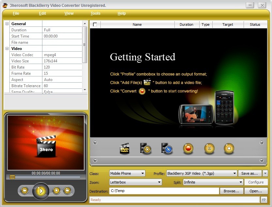272x207 pixels.
Task: Select the Remove File icon
Action: click(144, 149)
